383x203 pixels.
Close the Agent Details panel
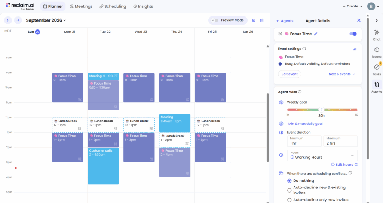point(359,20)
